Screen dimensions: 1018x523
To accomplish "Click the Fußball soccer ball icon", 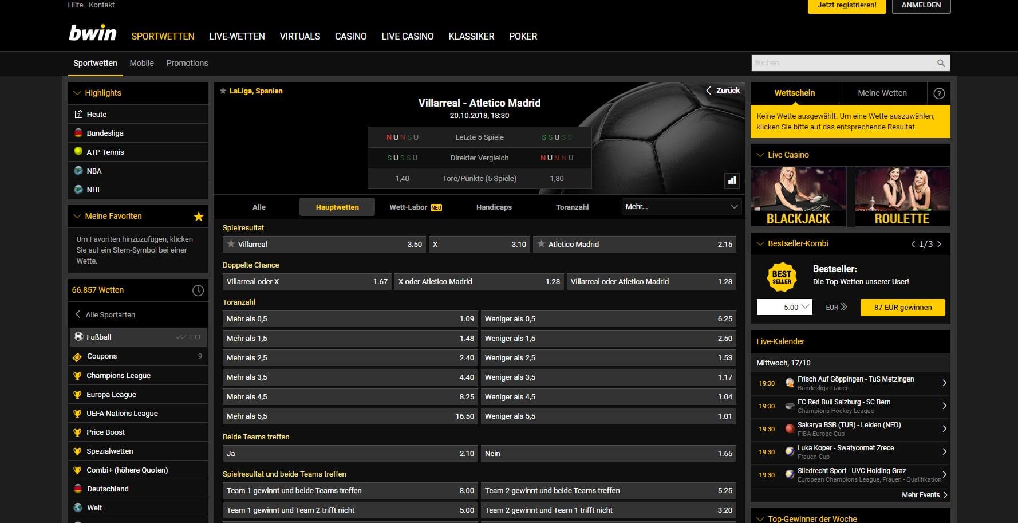I will (x=79, y=337).
